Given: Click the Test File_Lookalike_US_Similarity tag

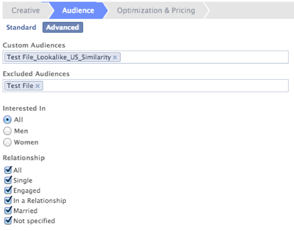Looking at the screenshot, I should [59, 57].
